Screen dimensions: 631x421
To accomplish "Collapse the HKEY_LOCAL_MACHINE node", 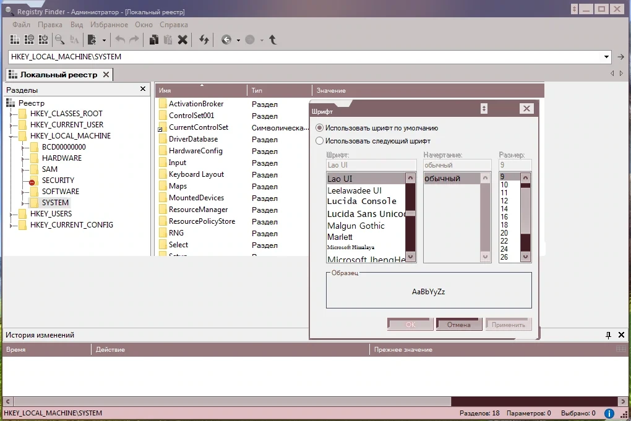I will 11,137.
